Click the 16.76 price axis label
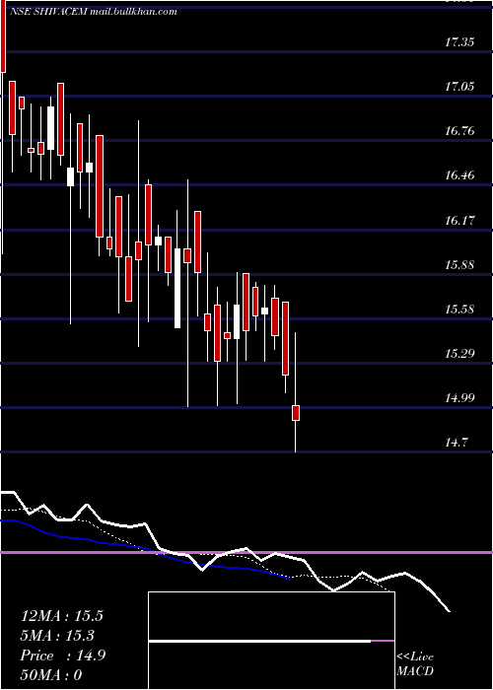The image size is (493, 690). (x=459, y=131)
